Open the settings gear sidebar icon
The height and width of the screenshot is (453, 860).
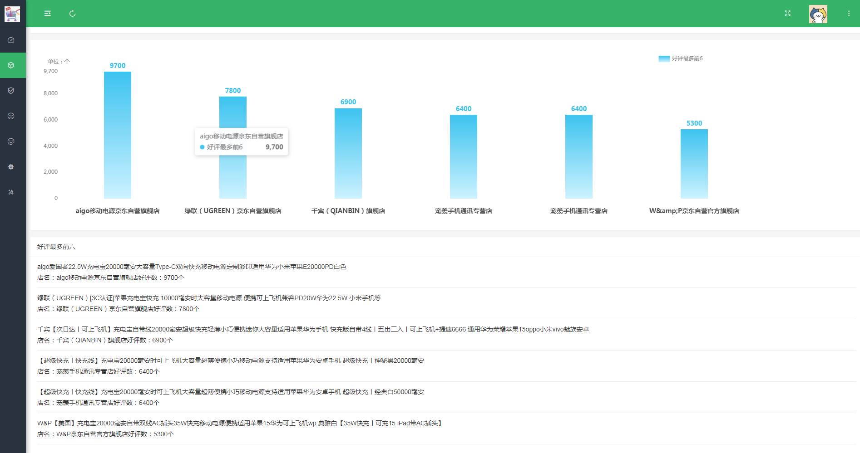tap(11, 167)
